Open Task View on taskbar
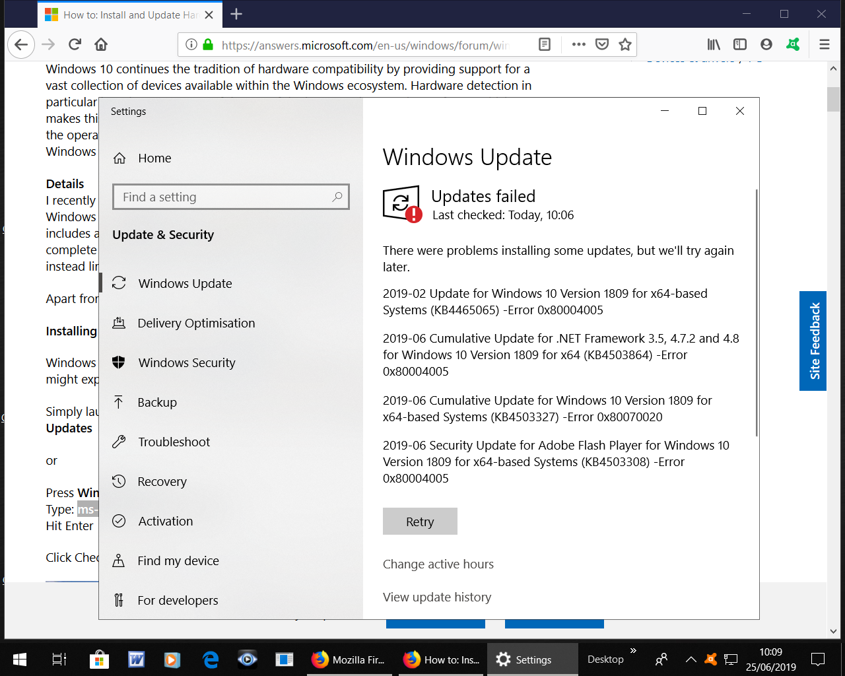The height and width of the screenshot is (676, 845). (x=59, y=659)
